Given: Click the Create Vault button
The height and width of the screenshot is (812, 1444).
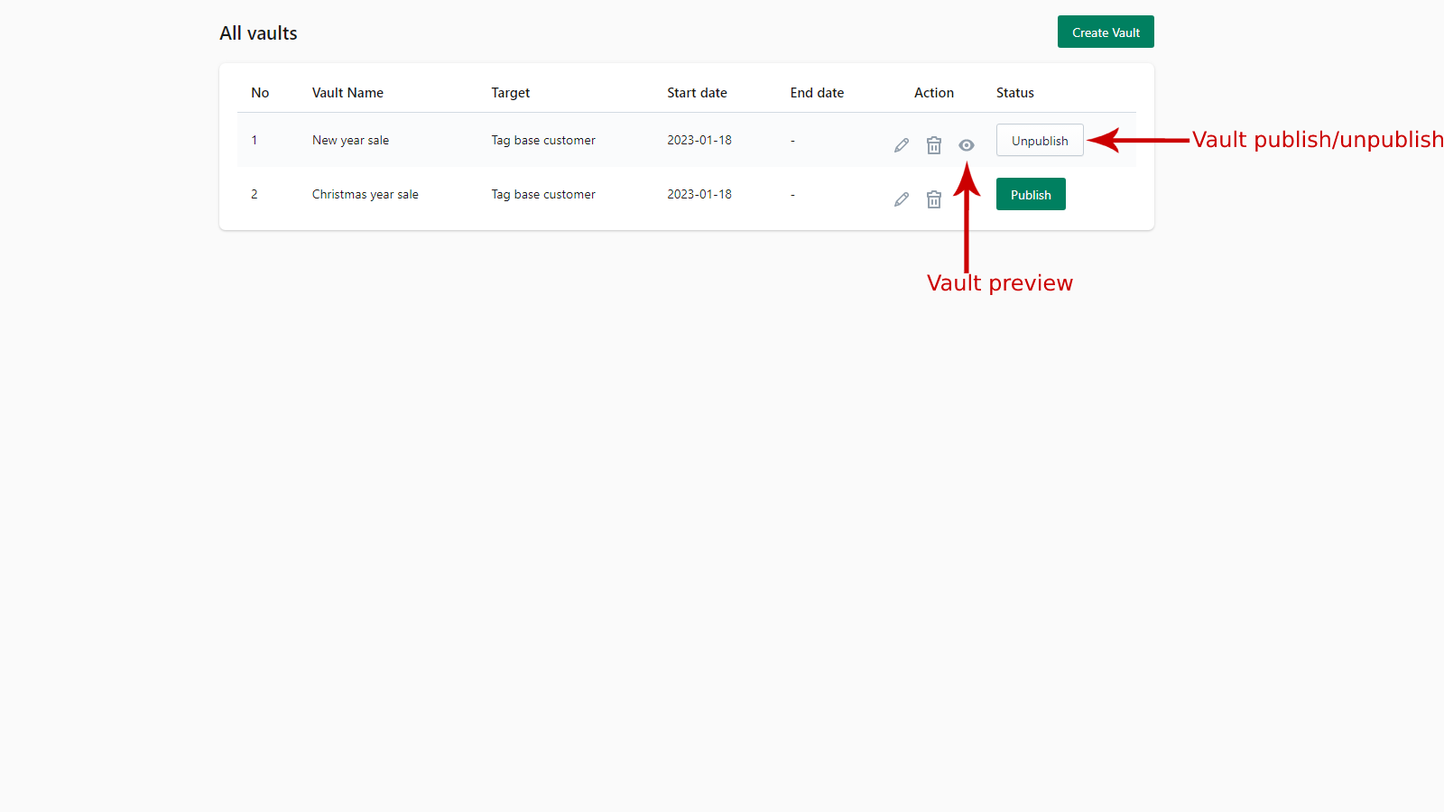Looking at the screenshot, I should click(x=1106, y=32).
